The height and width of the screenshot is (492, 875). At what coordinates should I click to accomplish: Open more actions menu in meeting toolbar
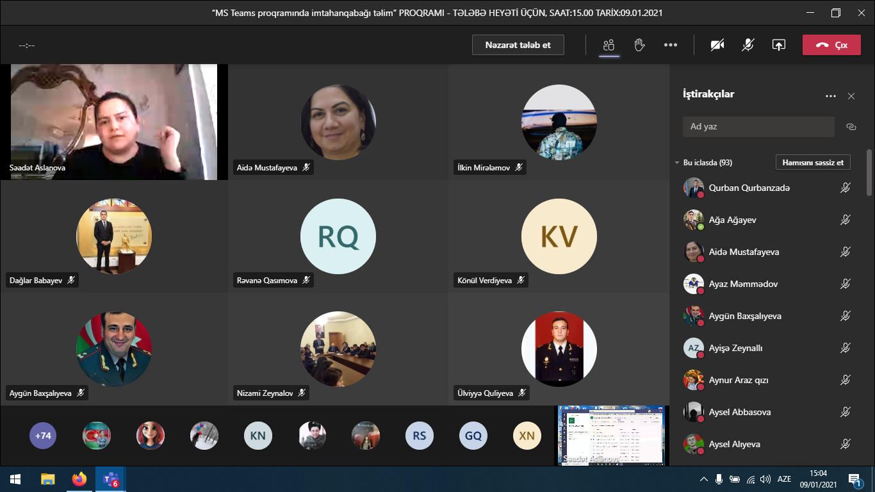click(671, 45)
